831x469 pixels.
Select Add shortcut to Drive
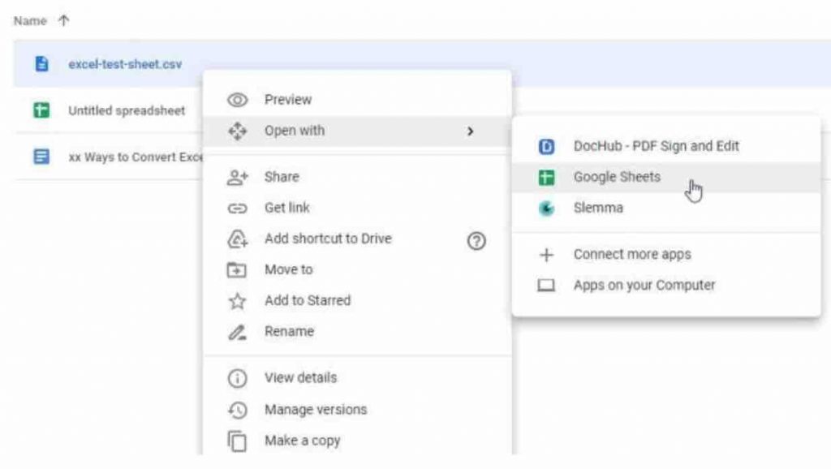pyautogui.click(x=328, y=239)
